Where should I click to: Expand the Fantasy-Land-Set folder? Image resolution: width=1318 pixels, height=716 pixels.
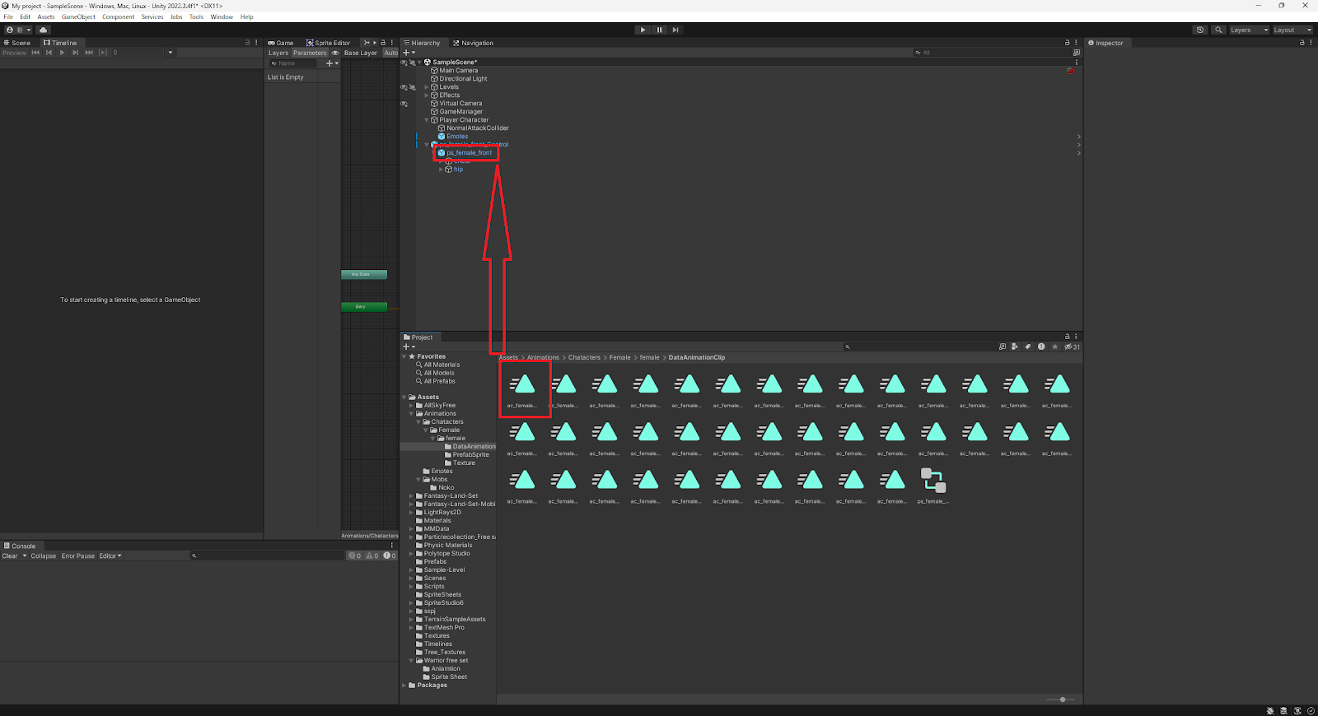(x=411, y=496)
